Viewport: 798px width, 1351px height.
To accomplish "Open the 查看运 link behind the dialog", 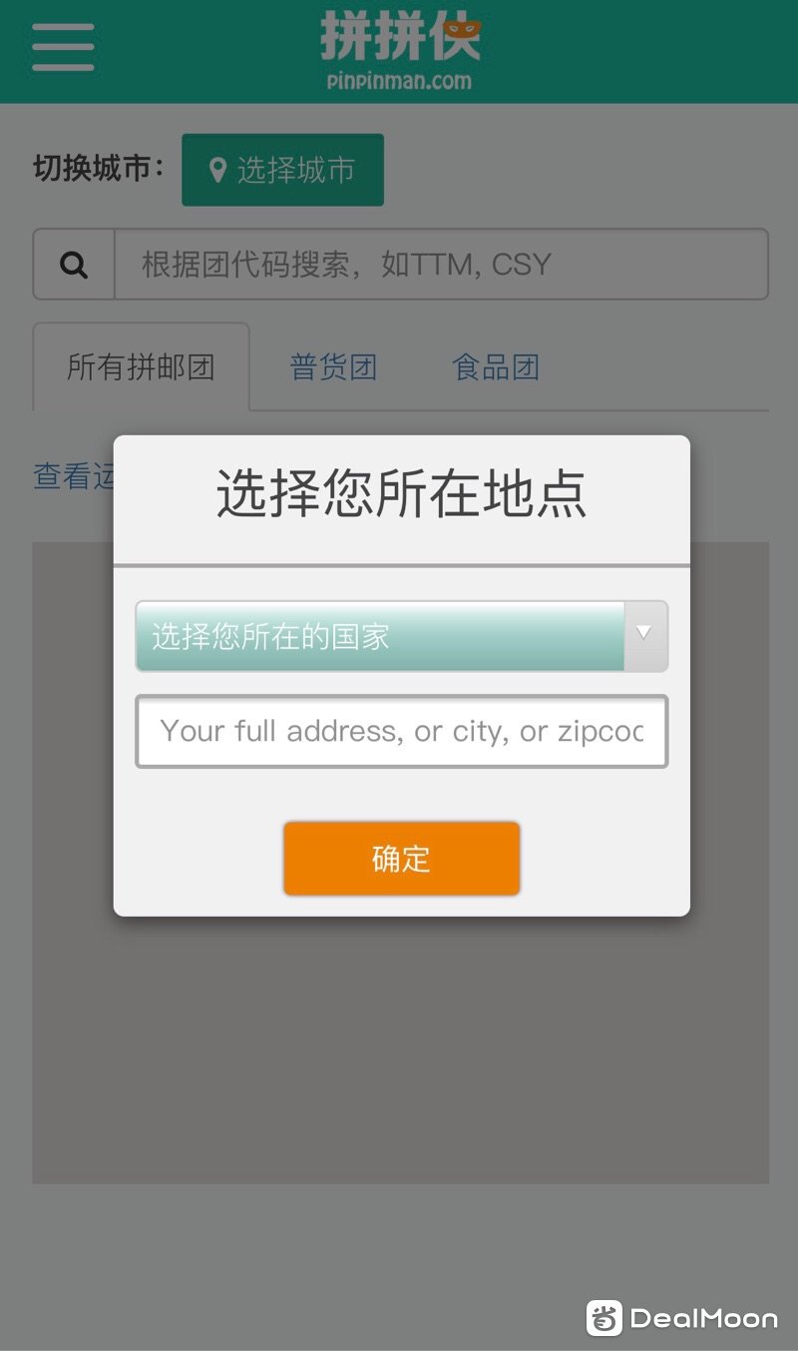I will [73, 476].
